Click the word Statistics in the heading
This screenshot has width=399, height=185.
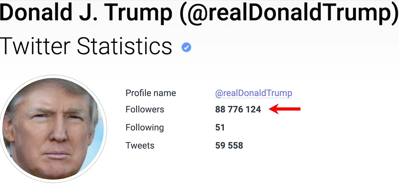[124, 46]
